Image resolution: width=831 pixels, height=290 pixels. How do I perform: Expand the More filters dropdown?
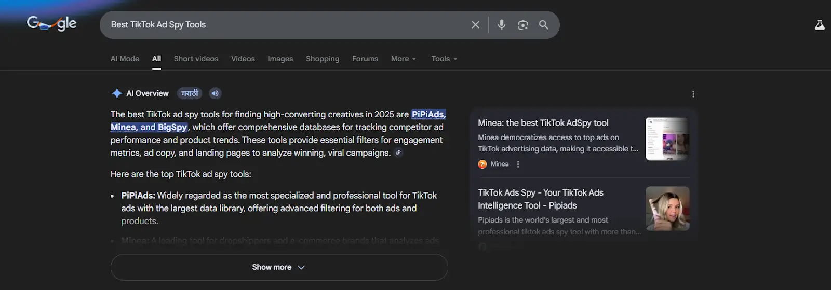coord(404,59)
